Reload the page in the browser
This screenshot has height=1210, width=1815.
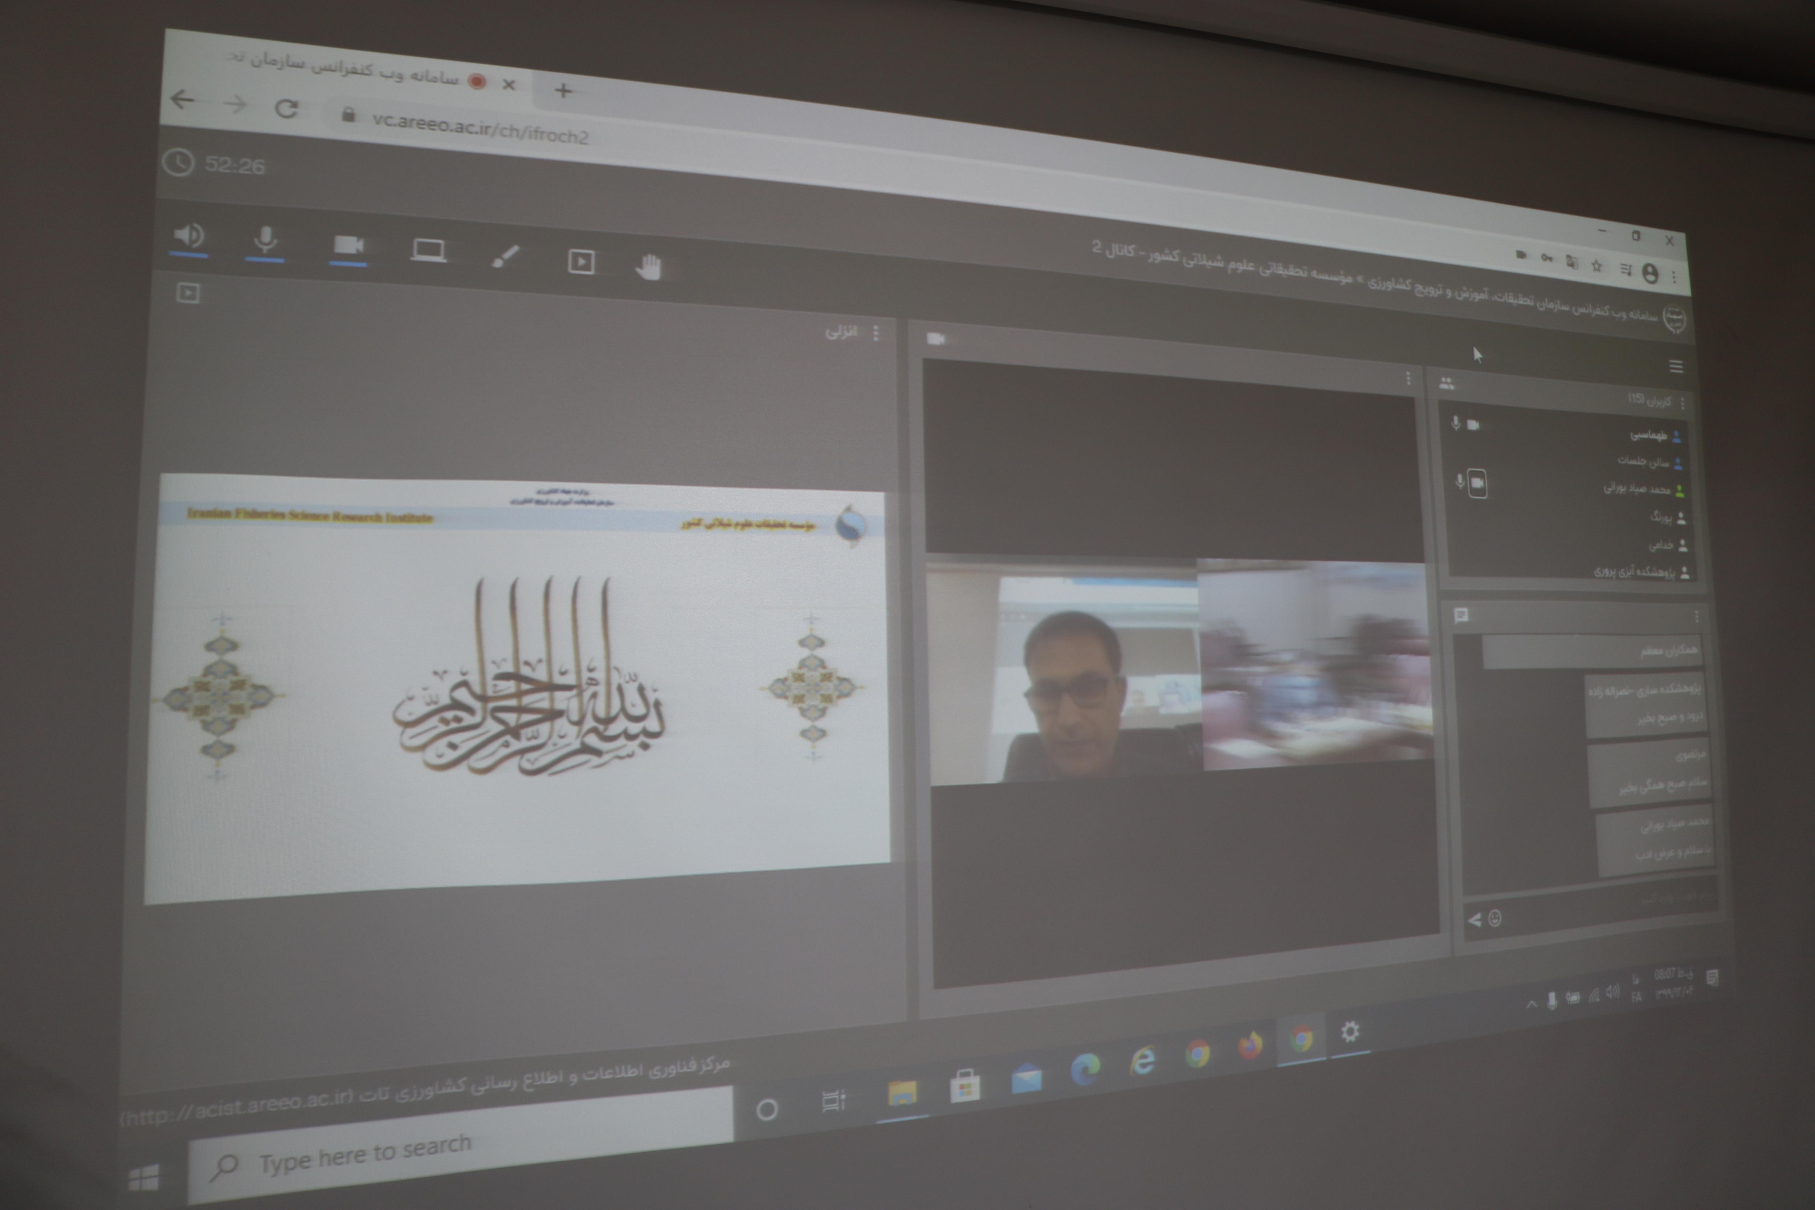[x=286, y=109]
